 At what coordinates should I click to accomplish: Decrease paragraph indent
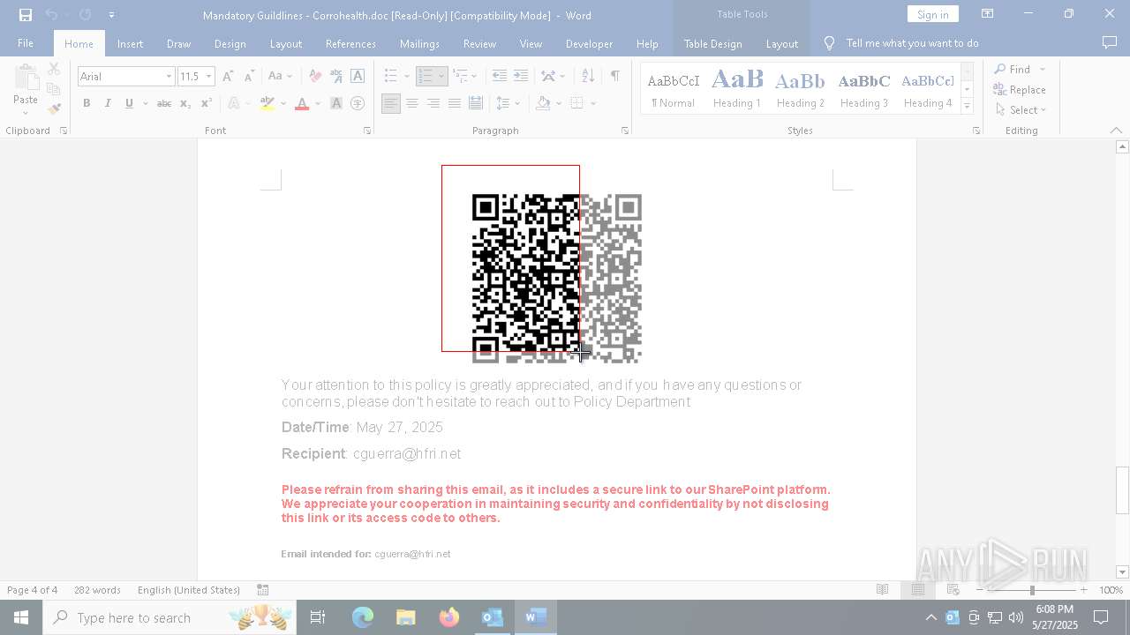click(500, 77)
